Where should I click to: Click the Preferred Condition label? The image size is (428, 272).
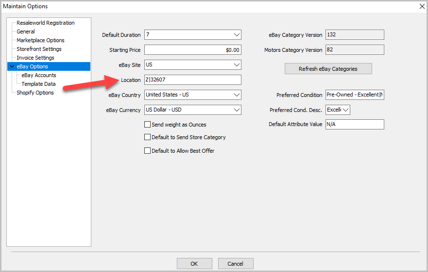pyautogui.click(x=299, y=95)
